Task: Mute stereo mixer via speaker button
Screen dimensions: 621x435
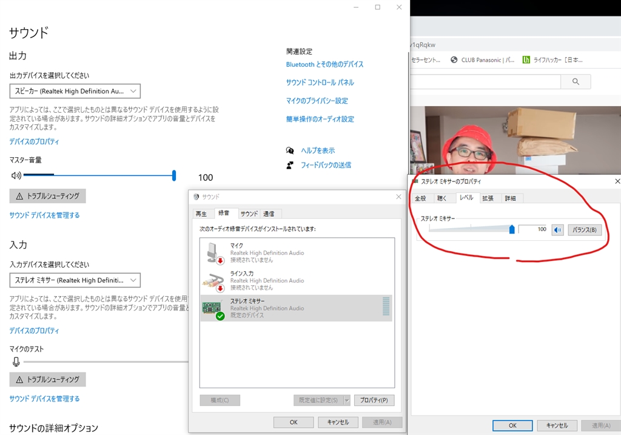Action: point(558,230)
